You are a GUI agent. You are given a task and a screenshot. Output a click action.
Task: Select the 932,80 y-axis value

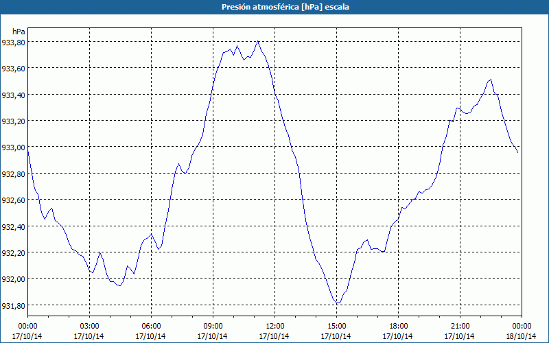[13, 174]
